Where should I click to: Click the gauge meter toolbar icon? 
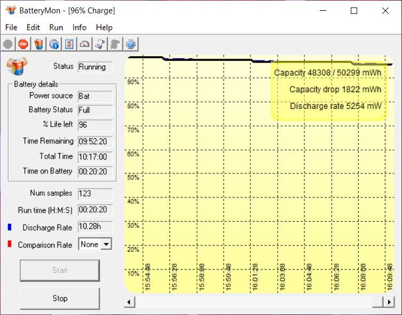click(85, 44)
